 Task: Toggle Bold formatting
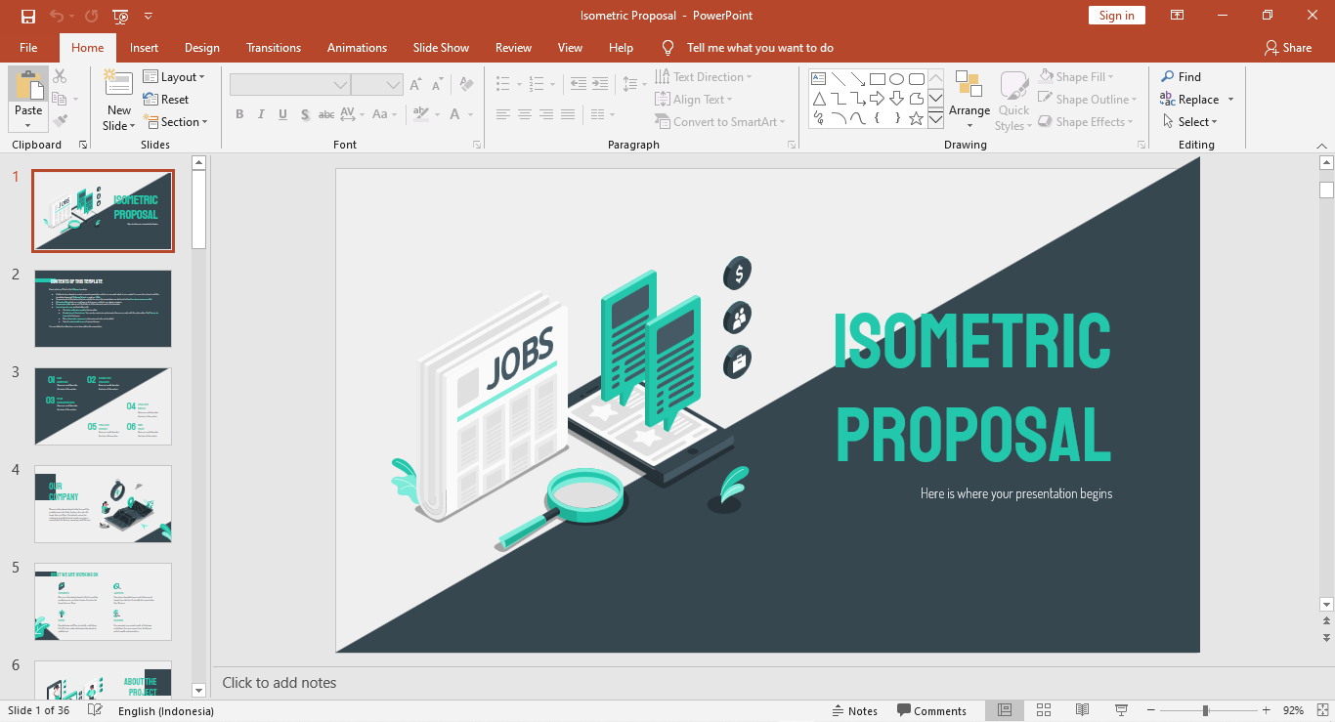(239, 114)
